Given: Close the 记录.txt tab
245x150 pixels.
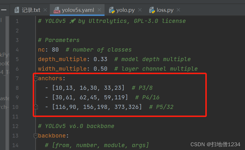Looking at the screenshot, I should pos(45,10).
